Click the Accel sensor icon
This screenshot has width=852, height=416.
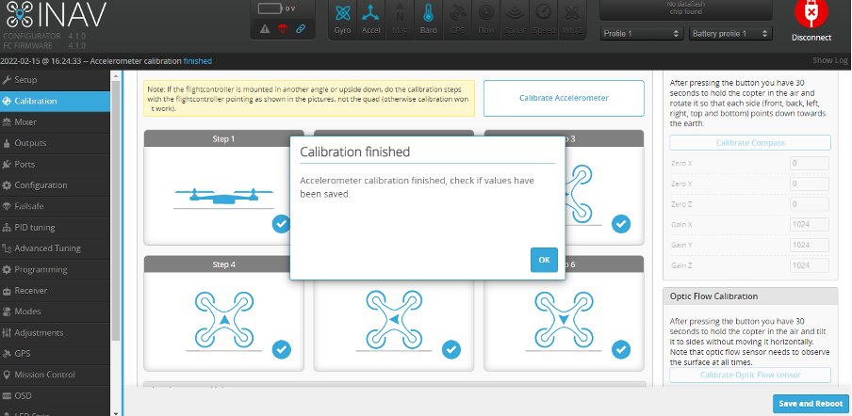(371, 19)
